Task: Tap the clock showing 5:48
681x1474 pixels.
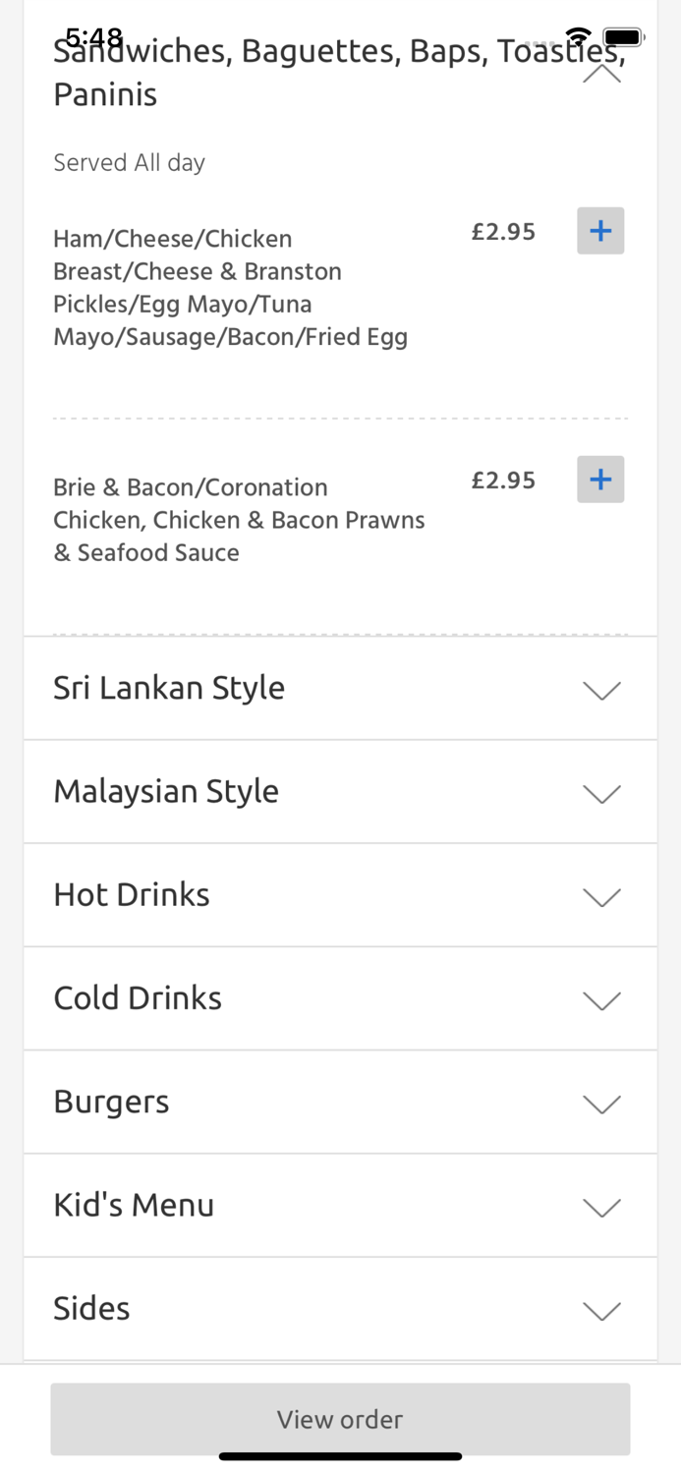Action: pyautogui.click(x=93, y=37)
